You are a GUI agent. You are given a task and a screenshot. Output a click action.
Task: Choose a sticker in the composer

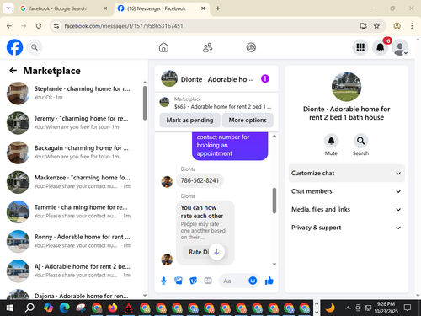point(193,281)
